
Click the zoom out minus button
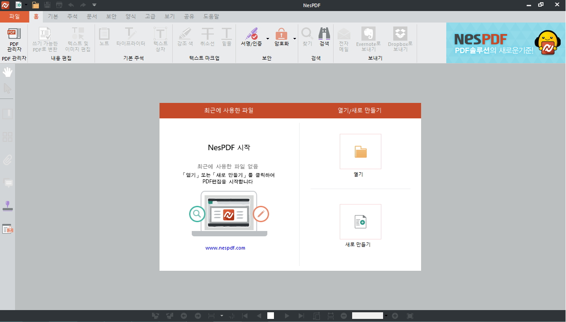(x=344, y=316)
